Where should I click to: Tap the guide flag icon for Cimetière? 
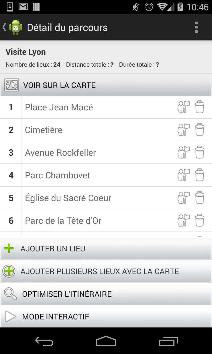pyautogui.click(x=184, y=130)
